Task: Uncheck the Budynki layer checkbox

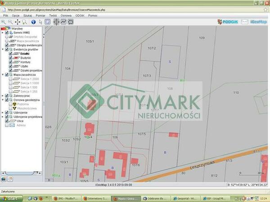Action: (x=11, y=58)
